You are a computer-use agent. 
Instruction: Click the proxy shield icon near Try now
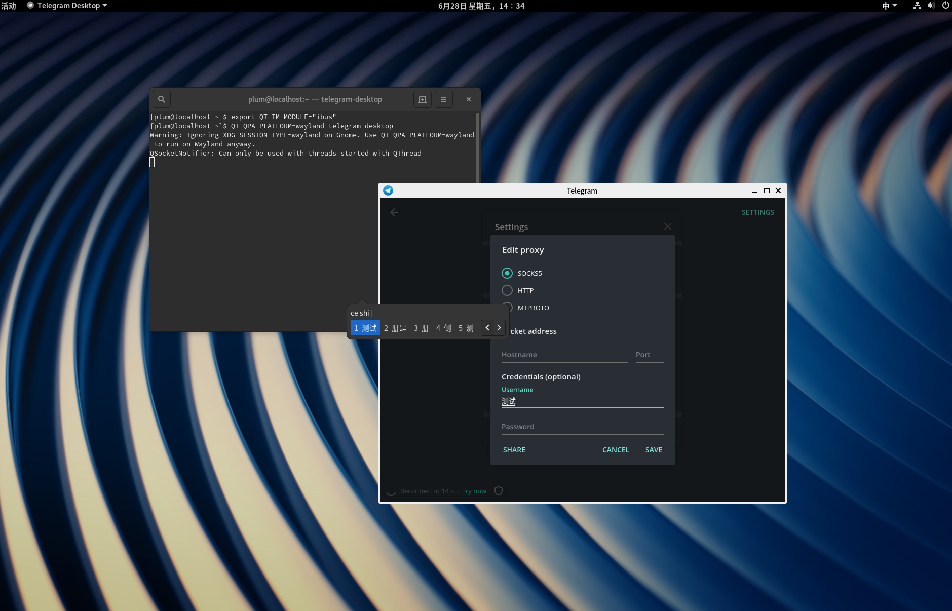point(498,490)
